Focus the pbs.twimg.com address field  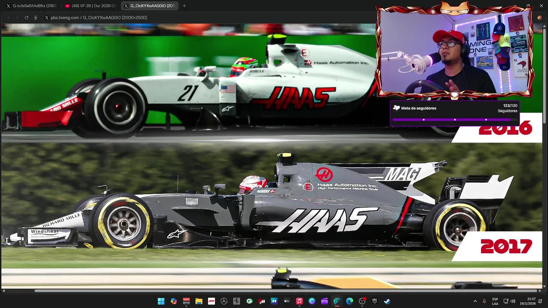click(99, 18)
